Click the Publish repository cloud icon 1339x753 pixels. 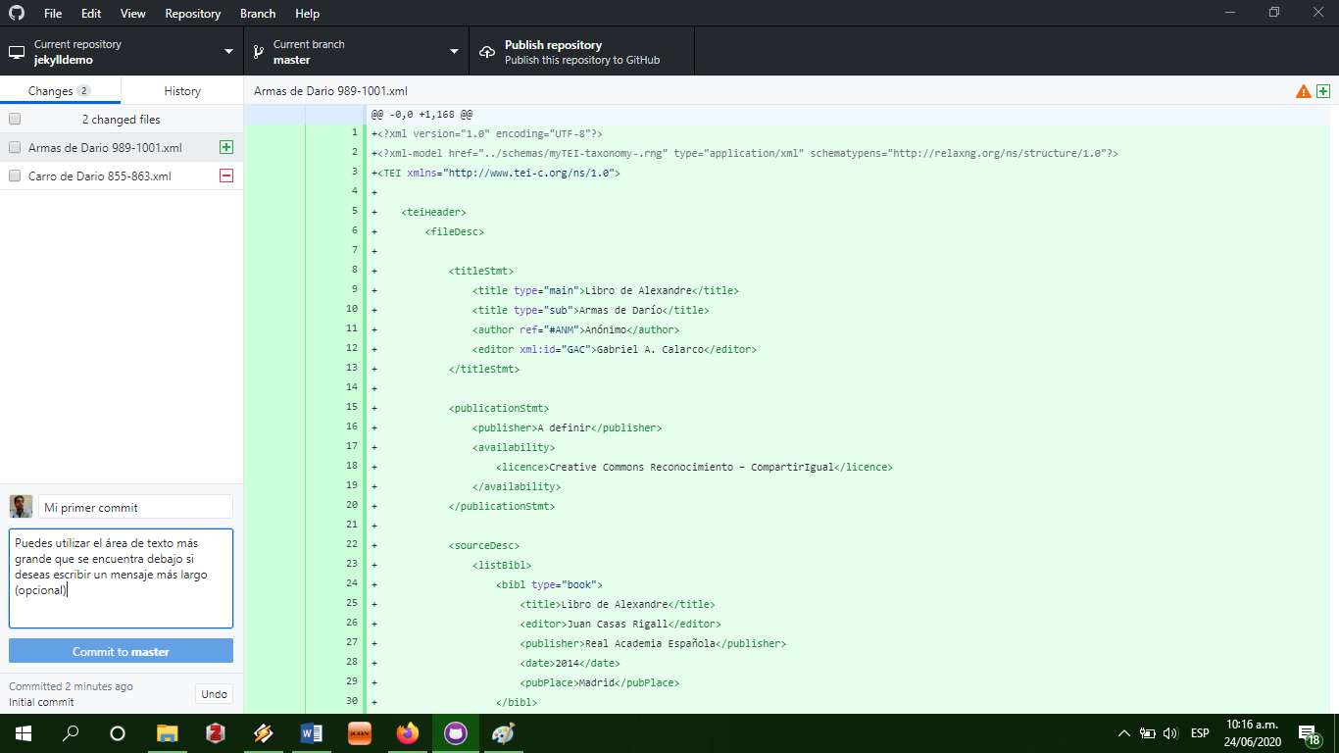(x=486, y=50)
